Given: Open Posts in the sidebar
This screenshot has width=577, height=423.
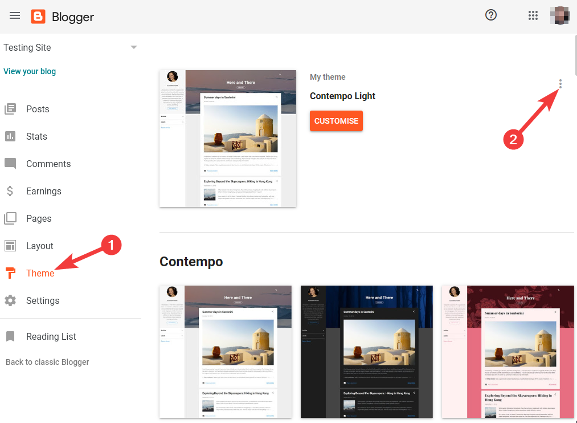Looking at the screenshot, I should (x=38, y=109).
